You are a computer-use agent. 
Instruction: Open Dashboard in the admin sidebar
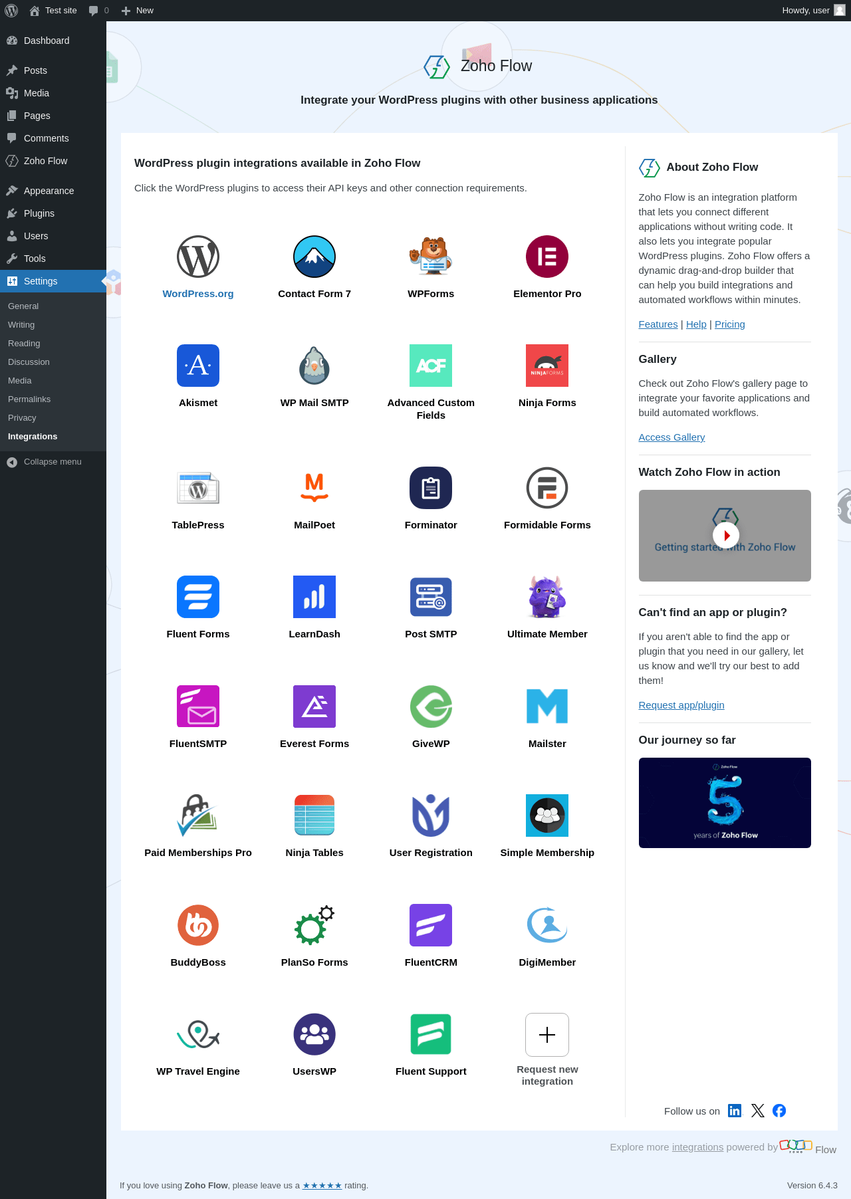[53, 41]
